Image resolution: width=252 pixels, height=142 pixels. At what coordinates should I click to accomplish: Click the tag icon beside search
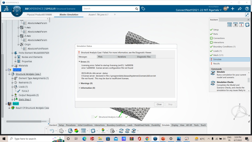[x=143, y=9]
